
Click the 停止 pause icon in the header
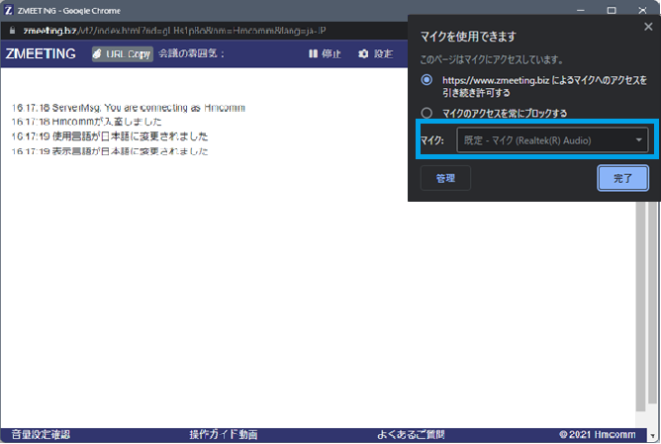314,53
